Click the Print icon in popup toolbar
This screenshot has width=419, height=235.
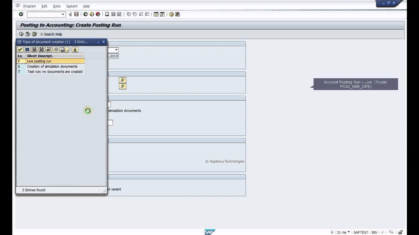click(x=63, y=50)
